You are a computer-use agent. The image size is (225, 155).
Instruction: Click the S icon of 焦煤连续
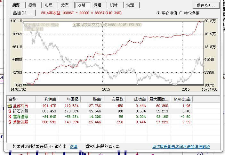[10, 117]
